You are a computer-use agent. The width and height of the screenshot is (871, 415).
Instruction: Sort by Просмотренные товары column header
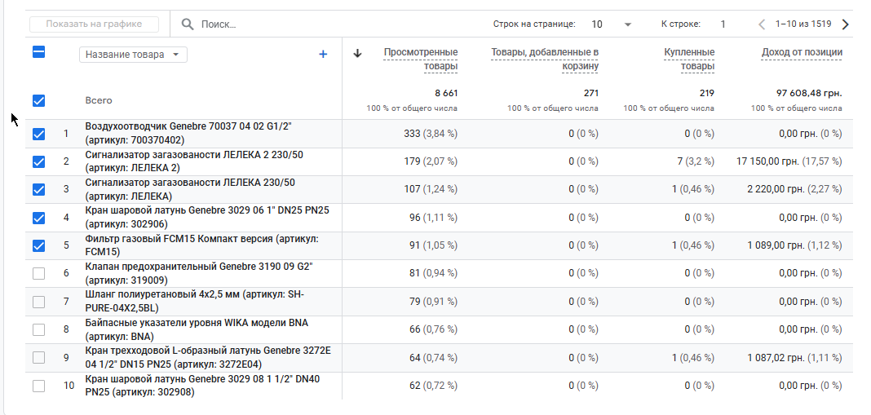pos(420,59)
